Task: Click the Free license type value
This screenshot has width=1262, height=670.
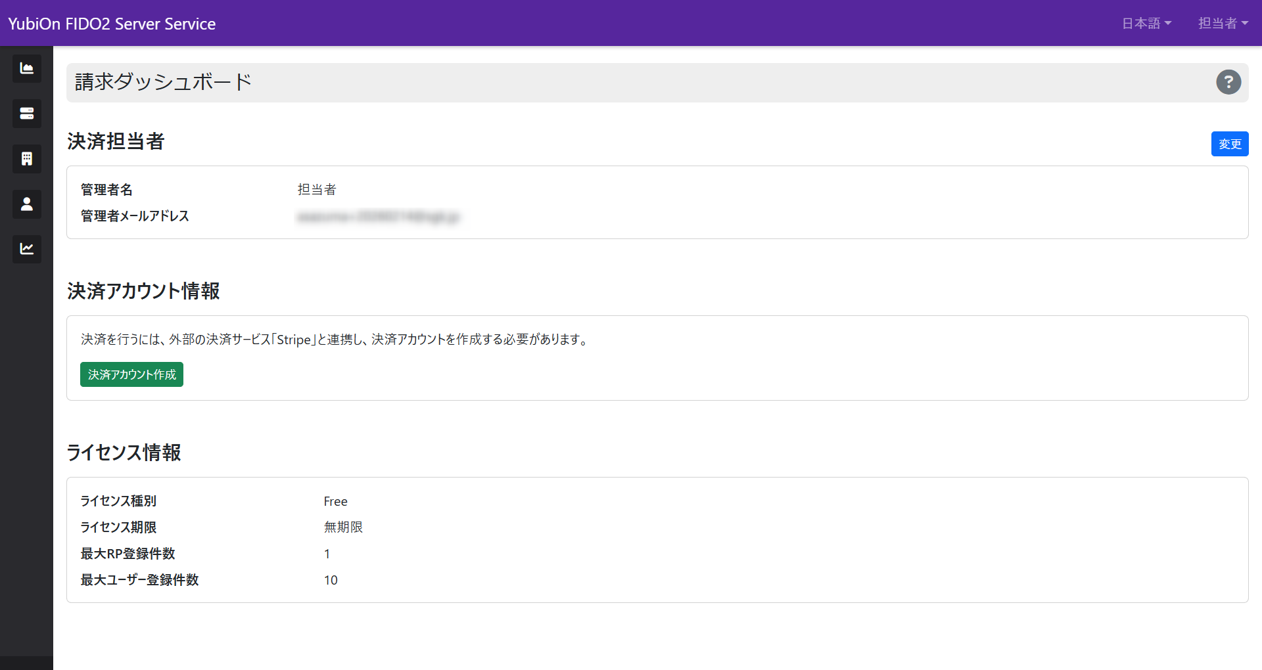Action: 335,501
